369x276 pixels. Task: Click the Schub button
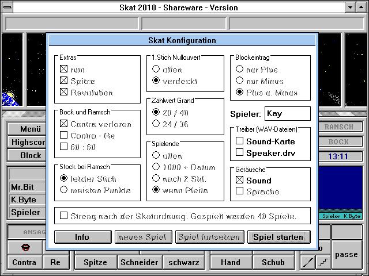[274, 262]
